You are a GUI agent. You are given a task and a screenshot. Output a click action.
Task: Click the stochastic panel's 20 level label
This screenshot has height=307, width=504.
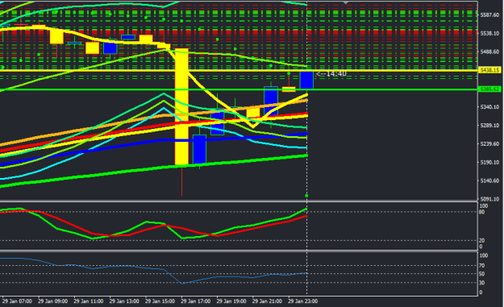click(x=481, y=241)
